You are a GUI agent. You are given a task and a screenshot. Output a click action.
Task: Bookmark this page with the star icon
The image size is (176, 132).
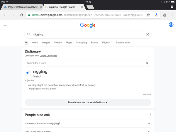(x=148, y=15)
